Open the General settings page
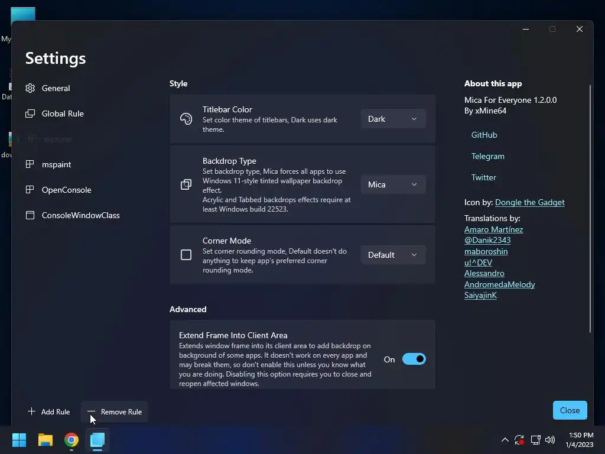 coord(56,88)
